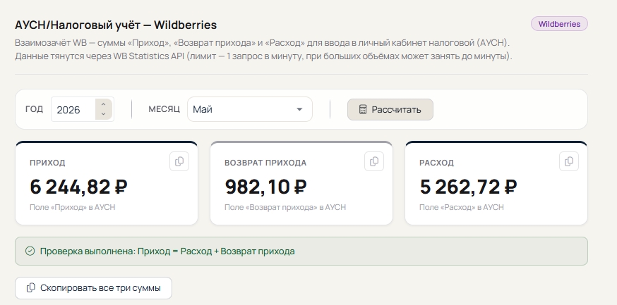Click the calculator icon in the Рассчитать button
617x305 pixels.
tap(363, 109)
